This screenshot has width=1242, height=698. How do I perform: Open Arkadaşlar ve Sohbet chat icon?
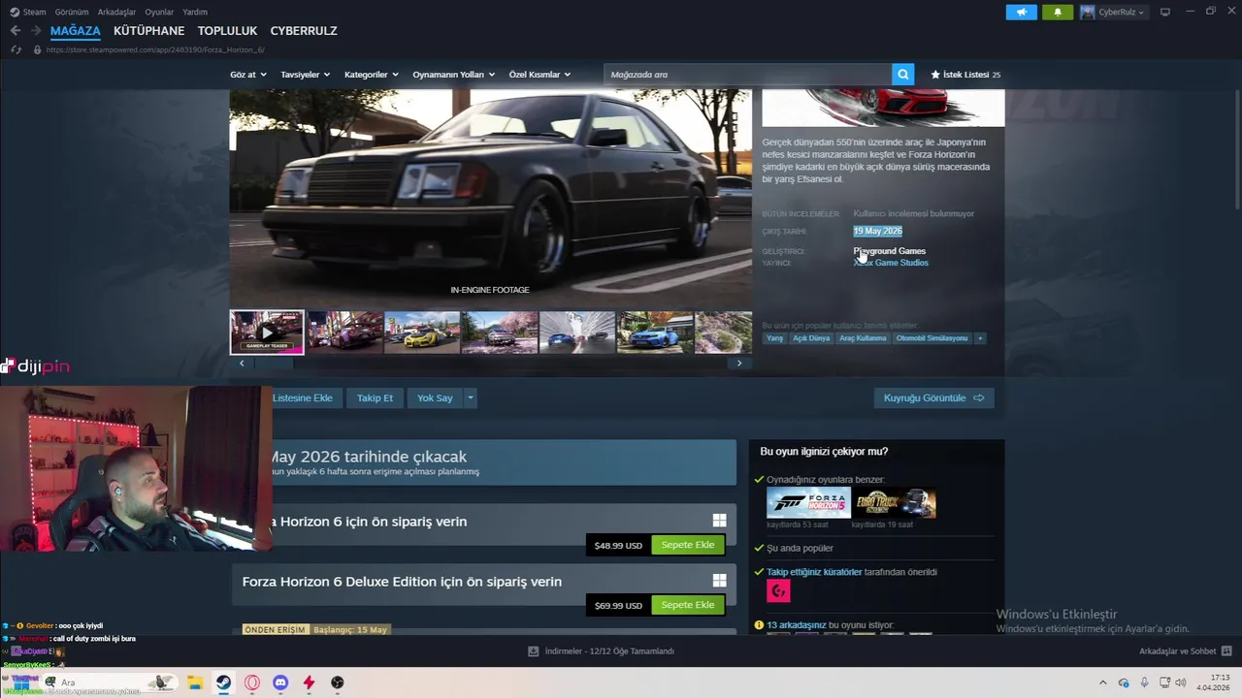1226,651
